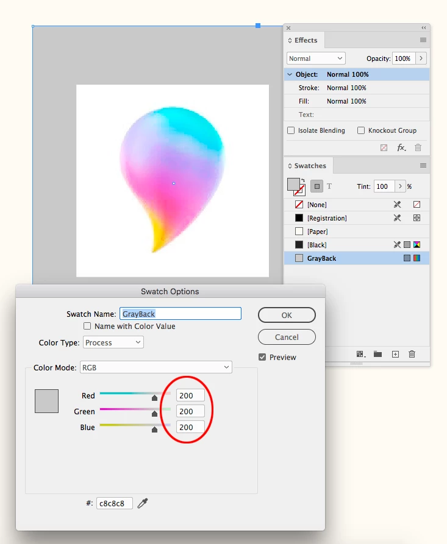Click the new color group folder icon

pyautogui.click(x=377, y=354)
